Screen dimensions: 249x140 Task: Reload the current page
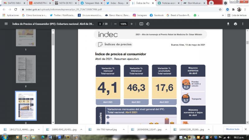coord(16,10)
